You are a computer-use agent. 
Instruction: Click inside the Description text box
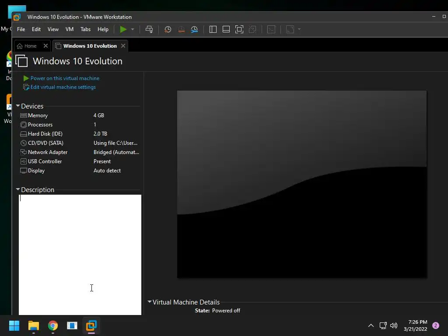(80, 255)
